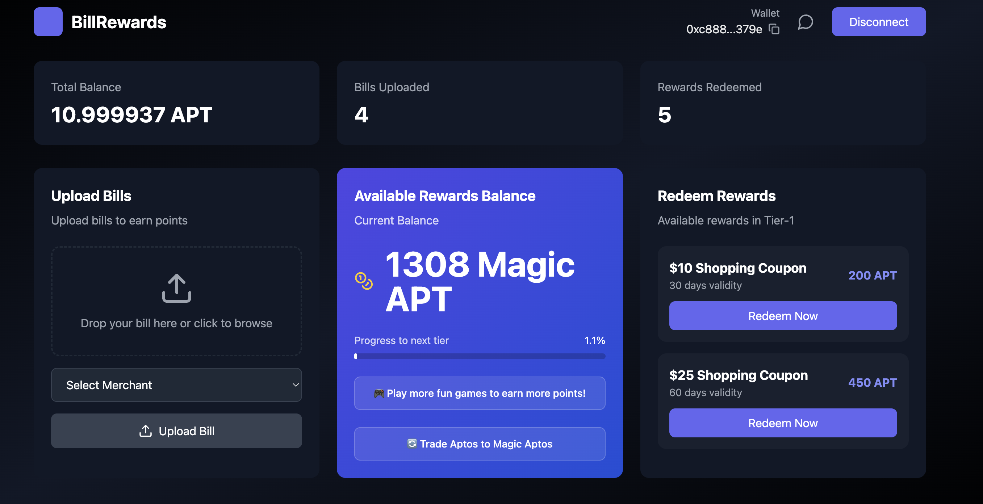Click the BillRewards logo icon
Image resolution: width=983 pixels, height=504 pixels.
coord(47,22)
